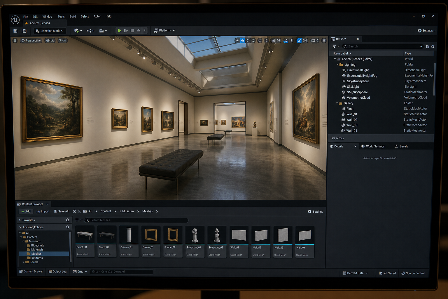448x299 pixels.
Task: Open the Output Log
Action: coord(57,272)
